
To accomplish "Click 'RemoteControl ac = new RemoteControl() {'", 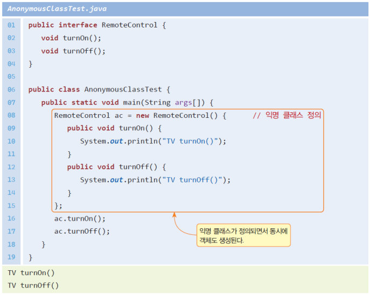I will pos(140,116).
